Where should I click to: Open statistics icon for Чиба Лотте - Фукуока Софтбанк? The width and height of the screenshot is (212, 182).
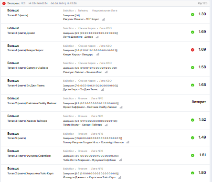tap(120, 160)
